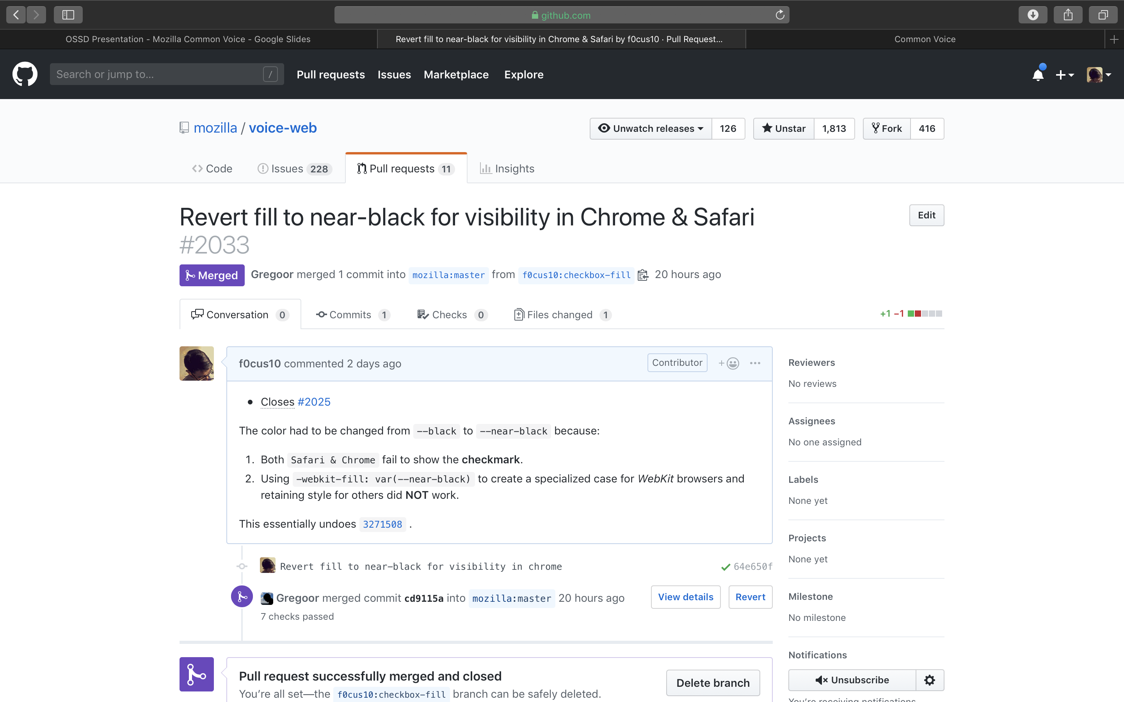Click the pull request conversation icon
1124x702 pixels.
(x=197, y=314)
